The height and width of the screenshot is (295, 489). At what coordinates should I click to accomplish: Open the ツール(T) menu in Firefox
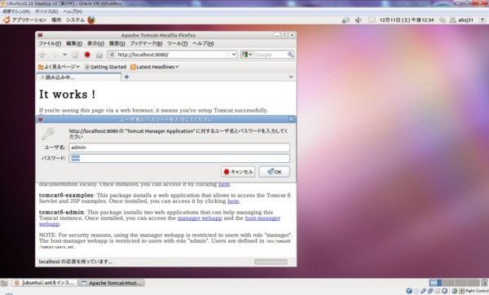point(177,44)
